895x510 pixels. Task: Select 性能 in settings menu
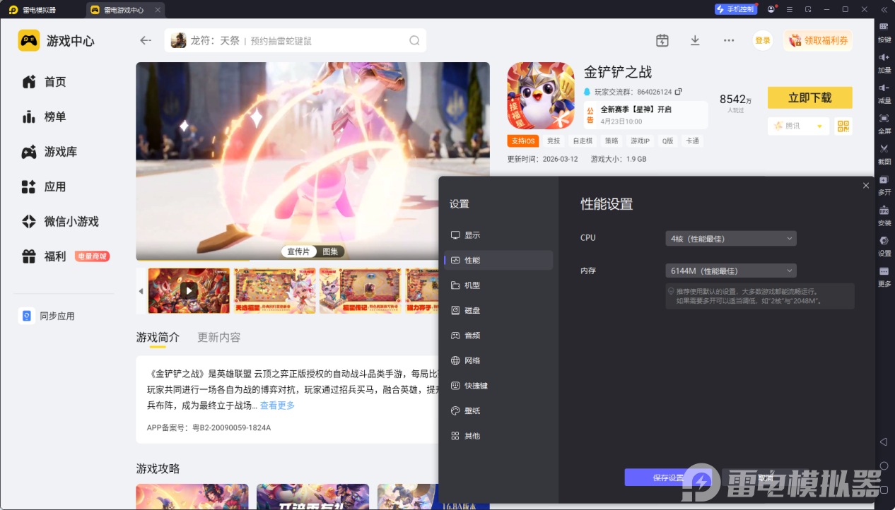(x=498, y=260)
